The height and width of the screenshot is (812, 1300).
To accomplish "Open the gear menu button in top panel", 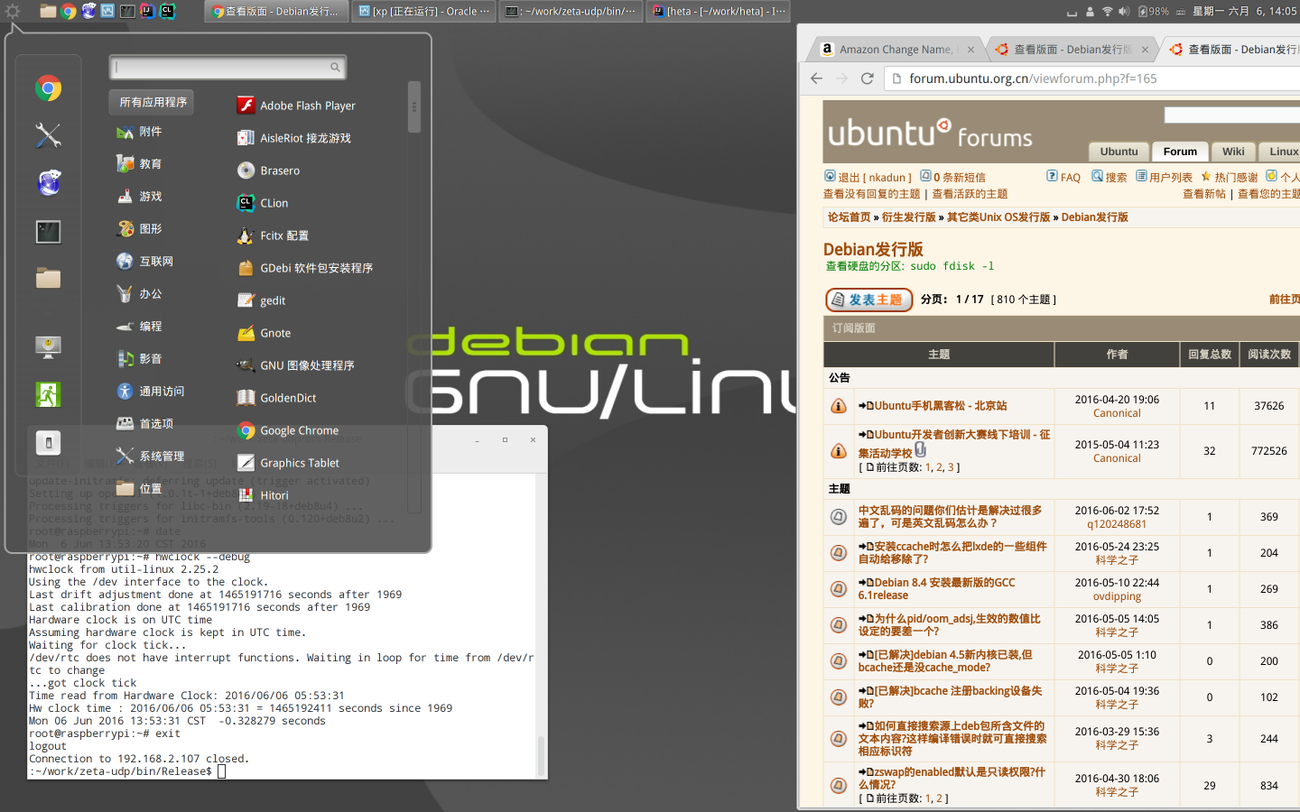I will [13, 12].
